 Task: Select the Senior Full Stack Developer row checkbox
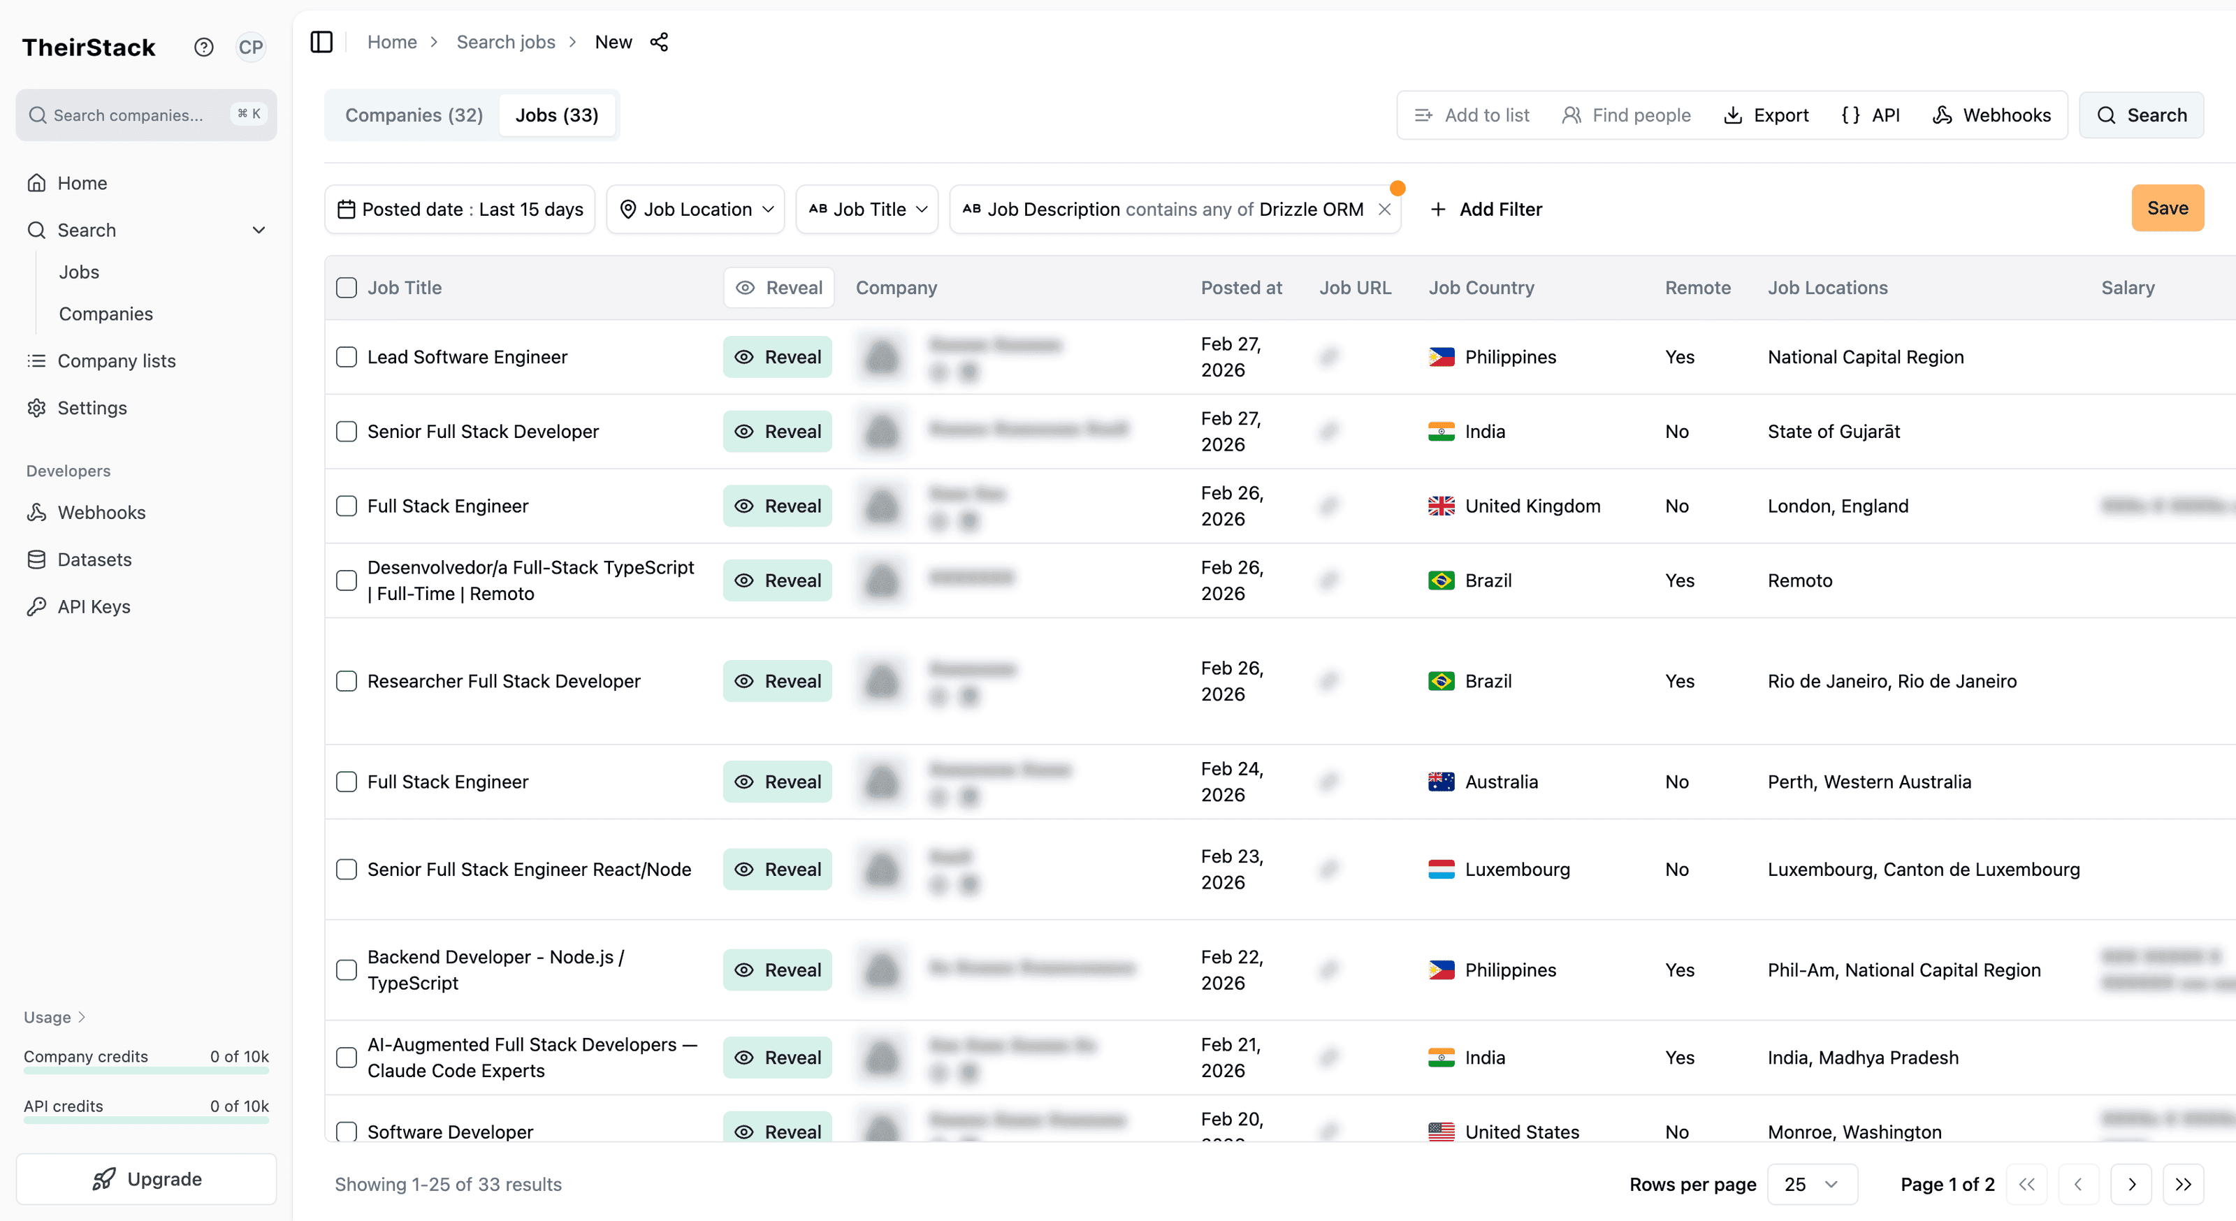pos(347,431)
